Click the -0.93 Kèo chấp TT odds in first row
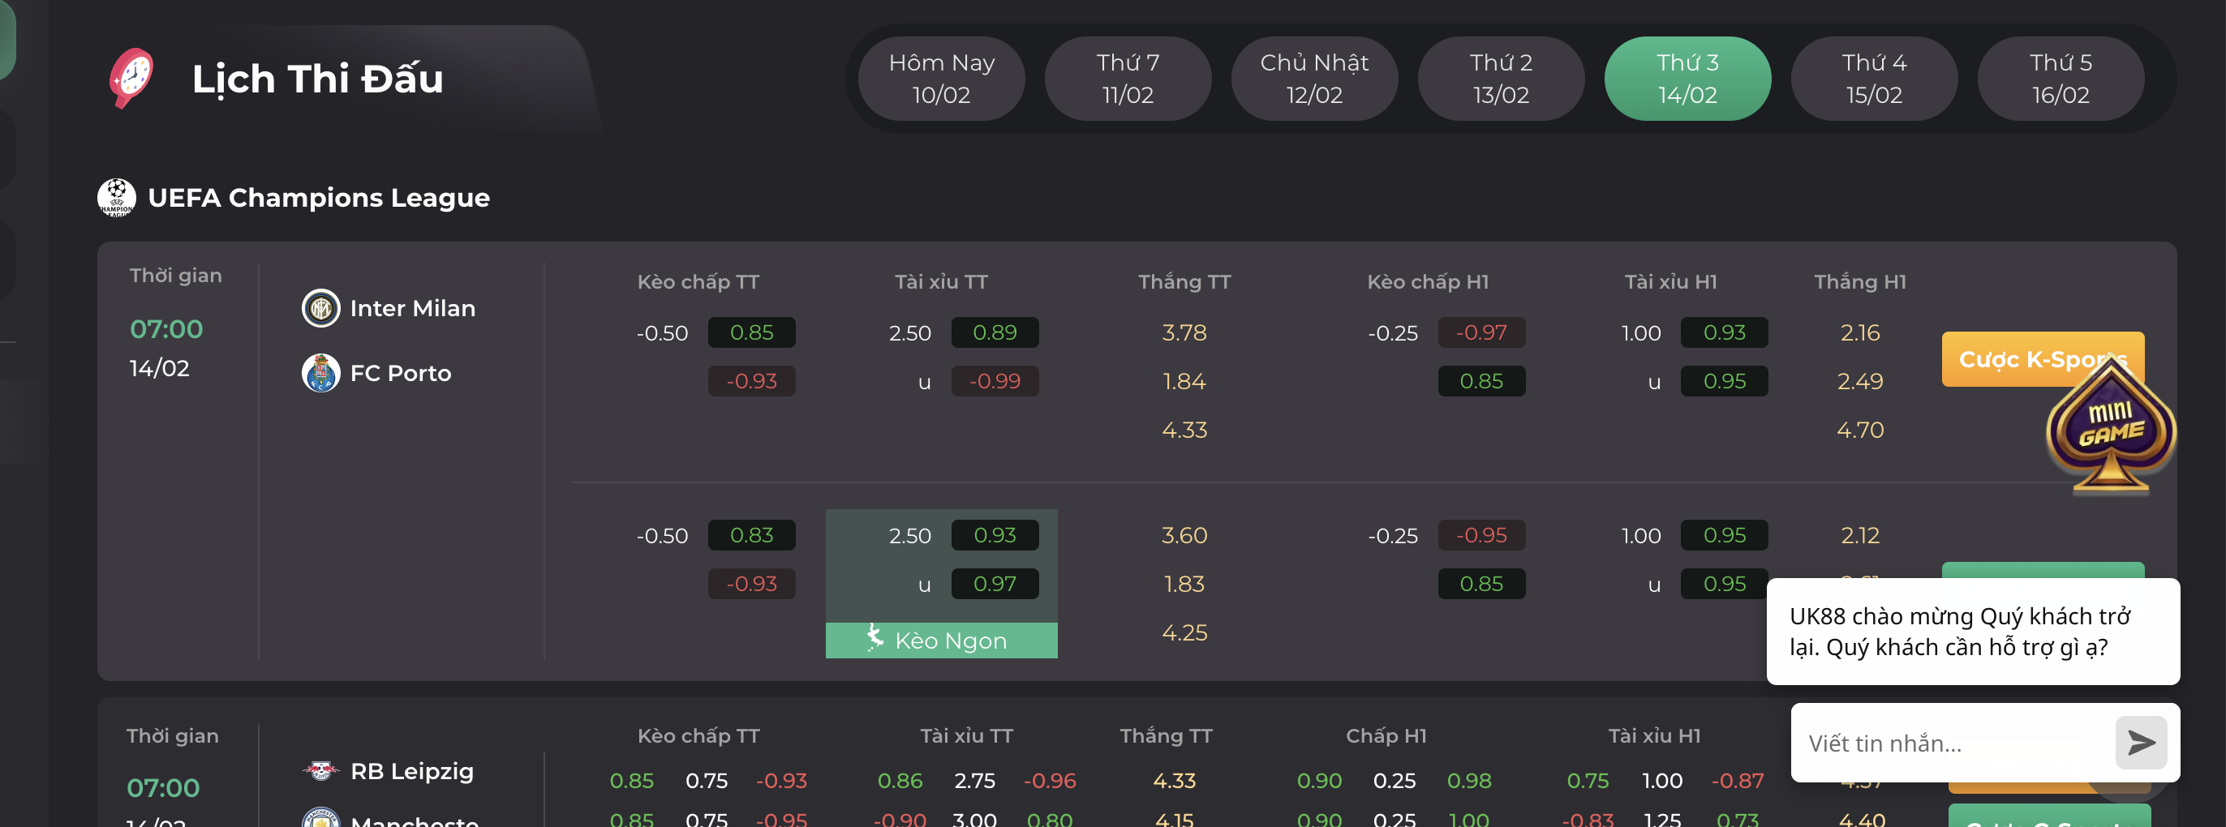Image resolution: width=2226 pixels, height=827 pixels. click(x=752, y=381)
